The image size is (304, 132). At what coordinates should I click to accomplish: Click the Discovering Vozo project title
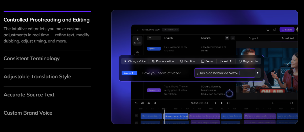[x=151, y=30]
